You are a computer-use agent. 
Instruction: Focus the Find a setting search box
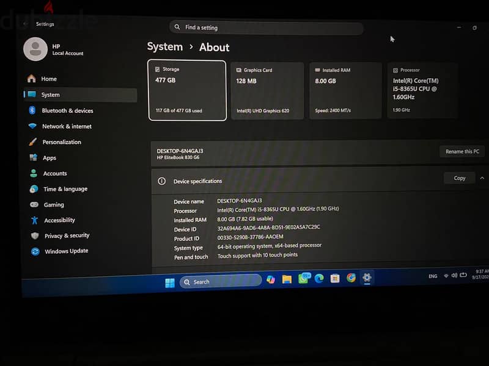(267, 27)
